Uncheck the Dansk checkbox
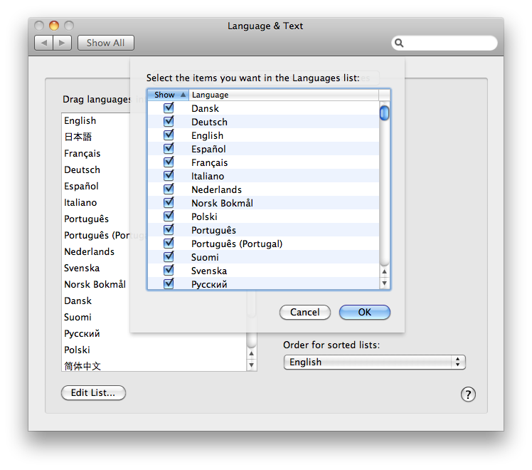The image size is (532, 470). point(169,108)
